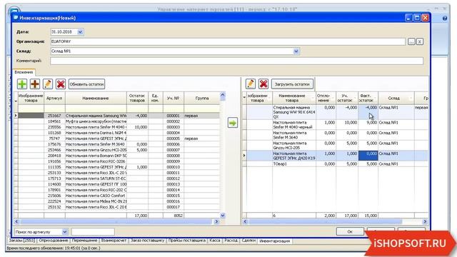Sort left grid by Артикул column header
Screen dimensions: 457x257
pos(54,99)
